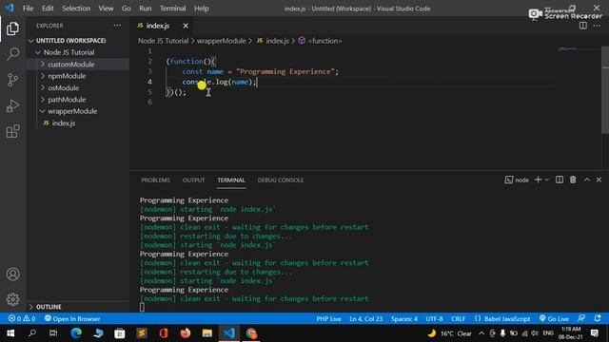Open errors and warnings status indicator
Image resolution: width=609 pixels, height=342 pixels.
pos(22,319)
